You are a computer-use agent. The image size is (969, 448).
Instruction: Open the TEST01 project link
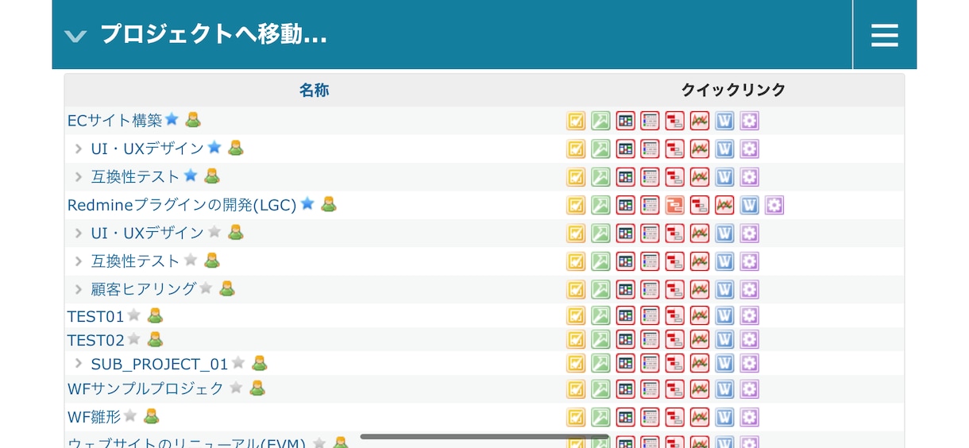tap(96, 316)
